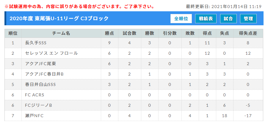This screenshot has height=124, width=268.
Task: Select the 春日井白山SSS row
Action: click(x=134, y=84)
